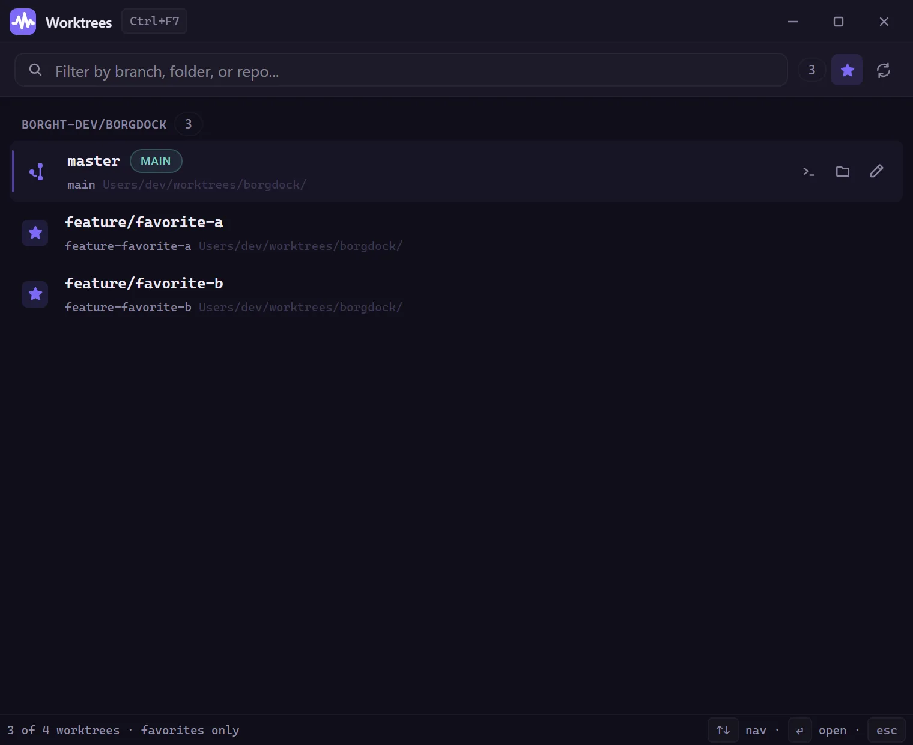Click the enter key open hint icon
The height and width of the screenshot is (745, 913).
point(799,730)
